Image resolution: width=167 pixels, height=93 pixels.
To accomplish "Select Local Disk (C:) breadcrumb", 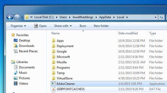I will tap(44, 17).
